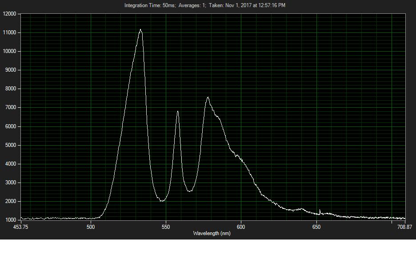Viewport: 416px width, 268px height.
Task: Click the 600 wavelength tick label
Action: coord(241,227)
